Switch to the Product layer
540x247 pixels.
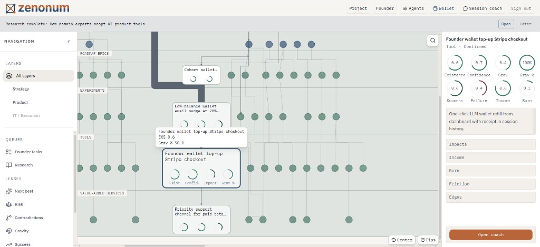pos(21,103)
